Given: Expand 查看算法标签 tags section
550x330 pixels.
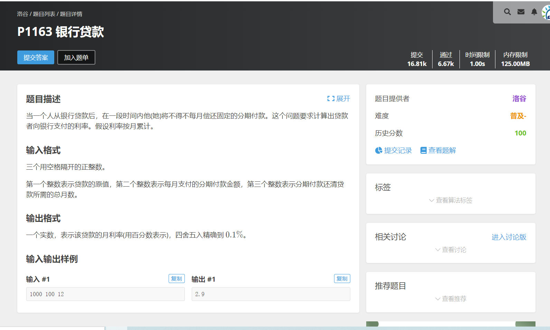Looking at the screenshot, I should click(x=451, y=200).
